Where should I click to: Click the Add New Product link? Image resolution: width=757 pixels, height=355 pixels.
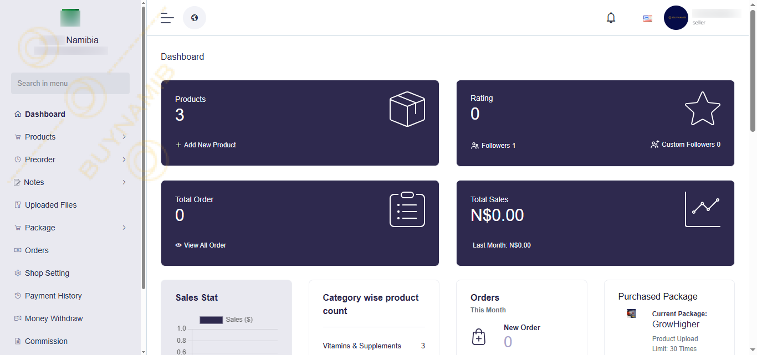click(x=206, y=145)
